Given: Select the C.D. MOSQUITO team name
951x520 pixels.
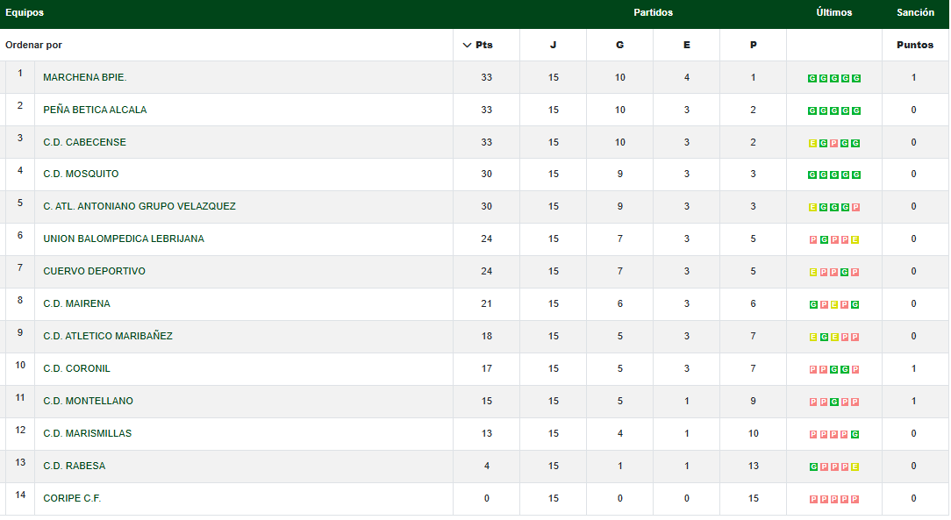Looking at the screenshot, I should coord(81,175).
